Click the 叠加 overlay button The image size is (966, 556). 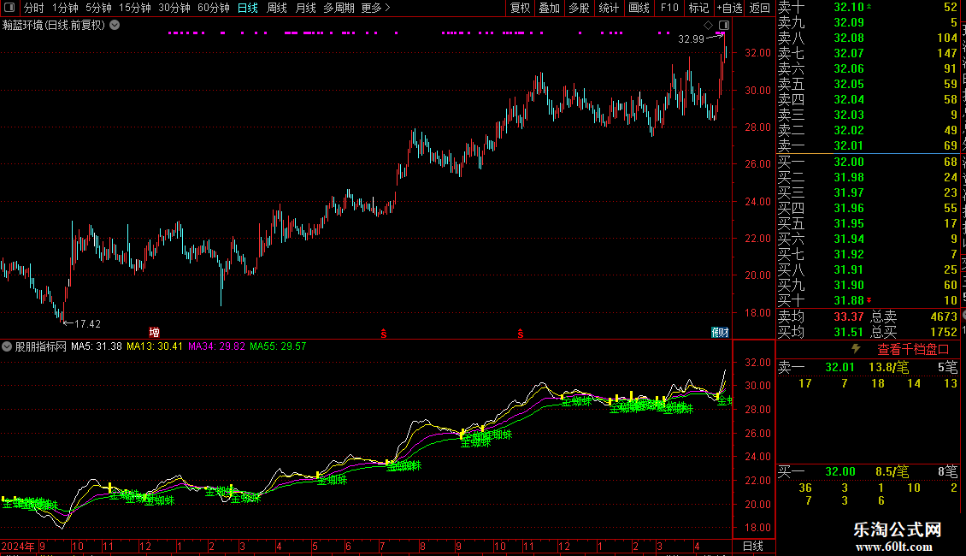point(549,8)
